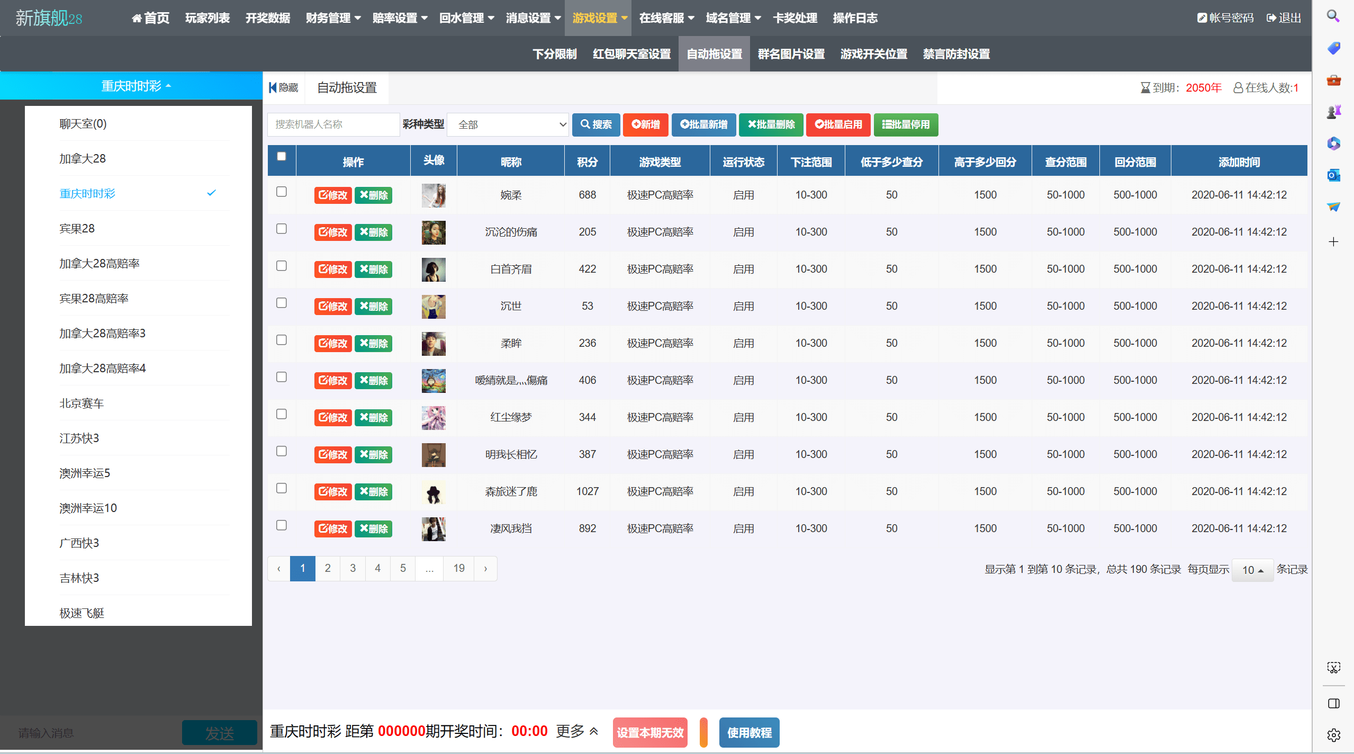Click the 隐藏 hide panel icon
Viewport: 1354px width, 754px height.
(284, 88)
